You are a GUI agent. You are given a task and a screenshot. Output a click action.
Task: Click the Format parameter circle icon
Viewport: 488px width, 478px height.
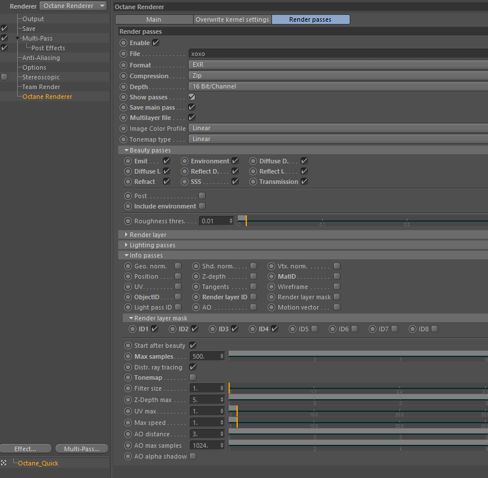tap(123, 65)
